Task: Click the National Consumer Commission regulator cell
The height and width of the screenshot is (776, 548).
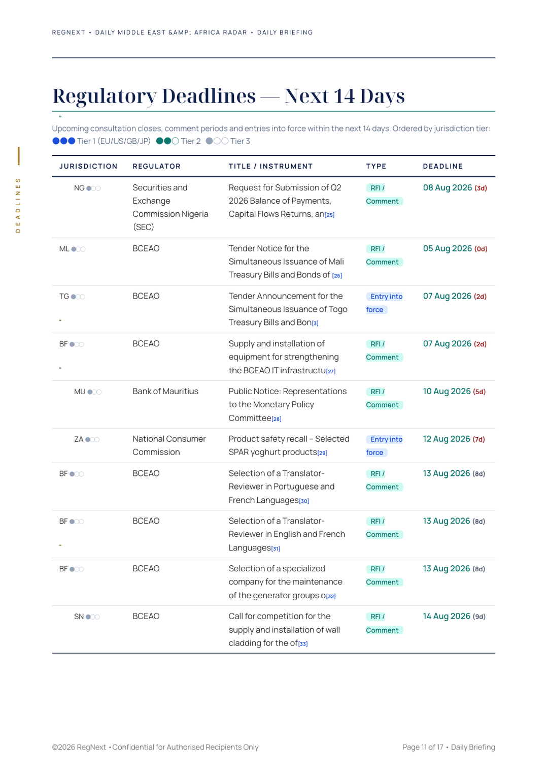Action: (x=169, y=446)
